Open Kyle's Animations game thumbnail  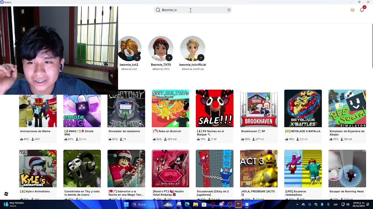(38, 168)
